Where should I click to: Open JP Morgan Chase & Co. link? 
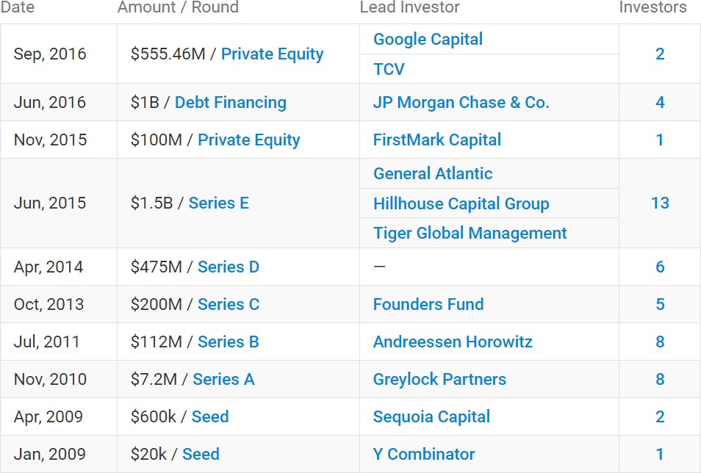pyautogui.click(x=461, y=102)
